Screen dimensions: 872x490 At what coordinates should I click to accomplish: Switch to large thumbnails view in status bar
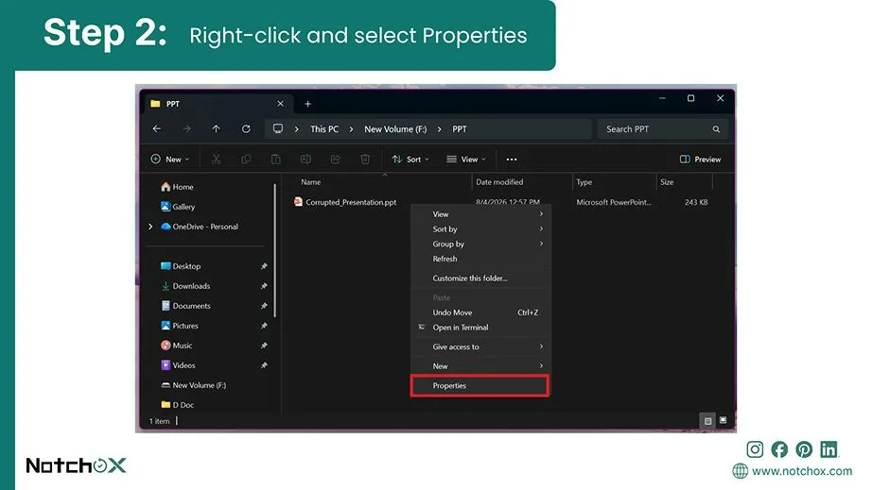click(723, 421)
